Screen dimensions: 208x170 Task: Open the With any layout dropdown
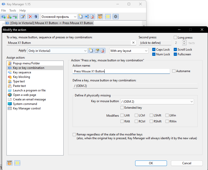[x=146, y=51]
